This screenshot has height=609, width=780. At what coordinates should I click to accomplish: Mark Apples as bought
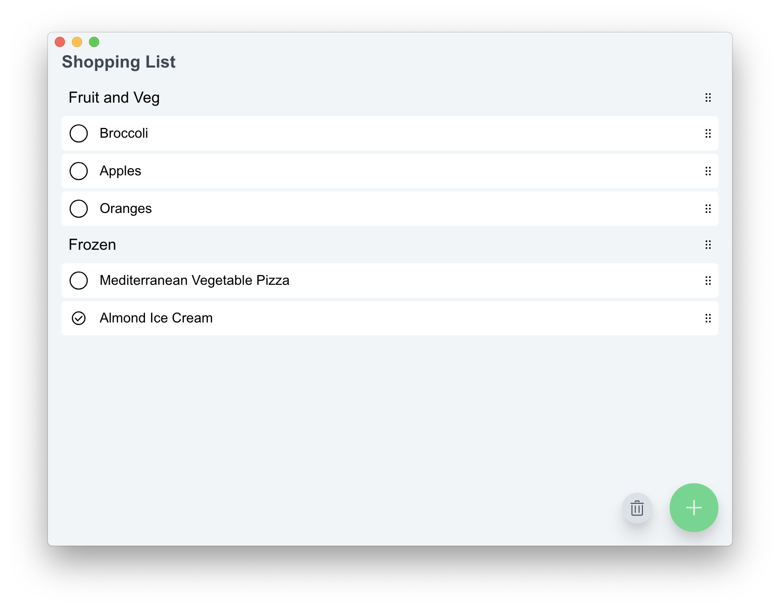click(79, 171)
